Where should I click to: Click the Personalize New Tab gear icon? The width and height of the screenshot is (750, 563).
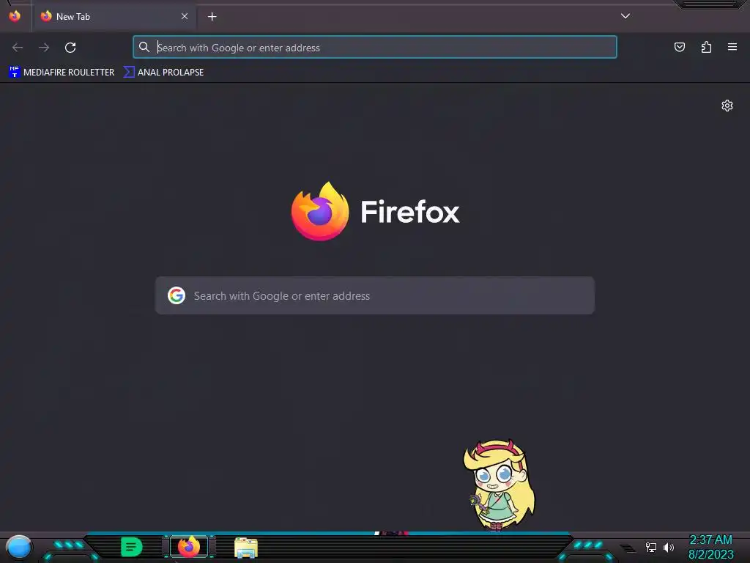727,106
